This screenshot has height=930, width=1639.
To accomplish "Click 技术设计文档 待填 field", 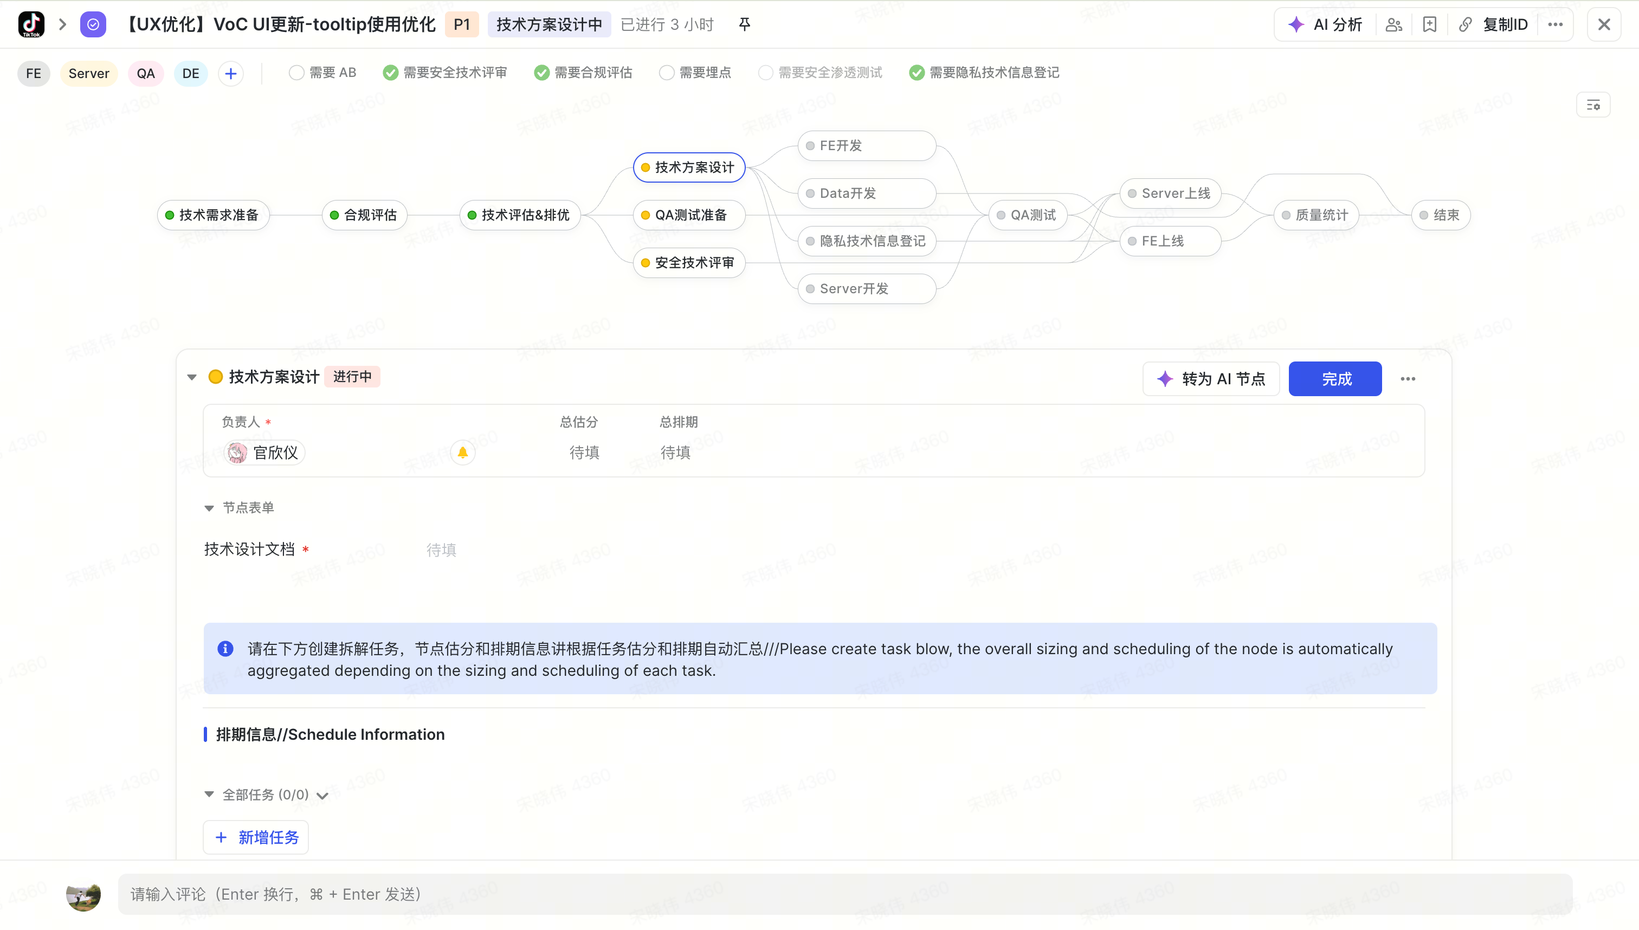I will [441, 550].
